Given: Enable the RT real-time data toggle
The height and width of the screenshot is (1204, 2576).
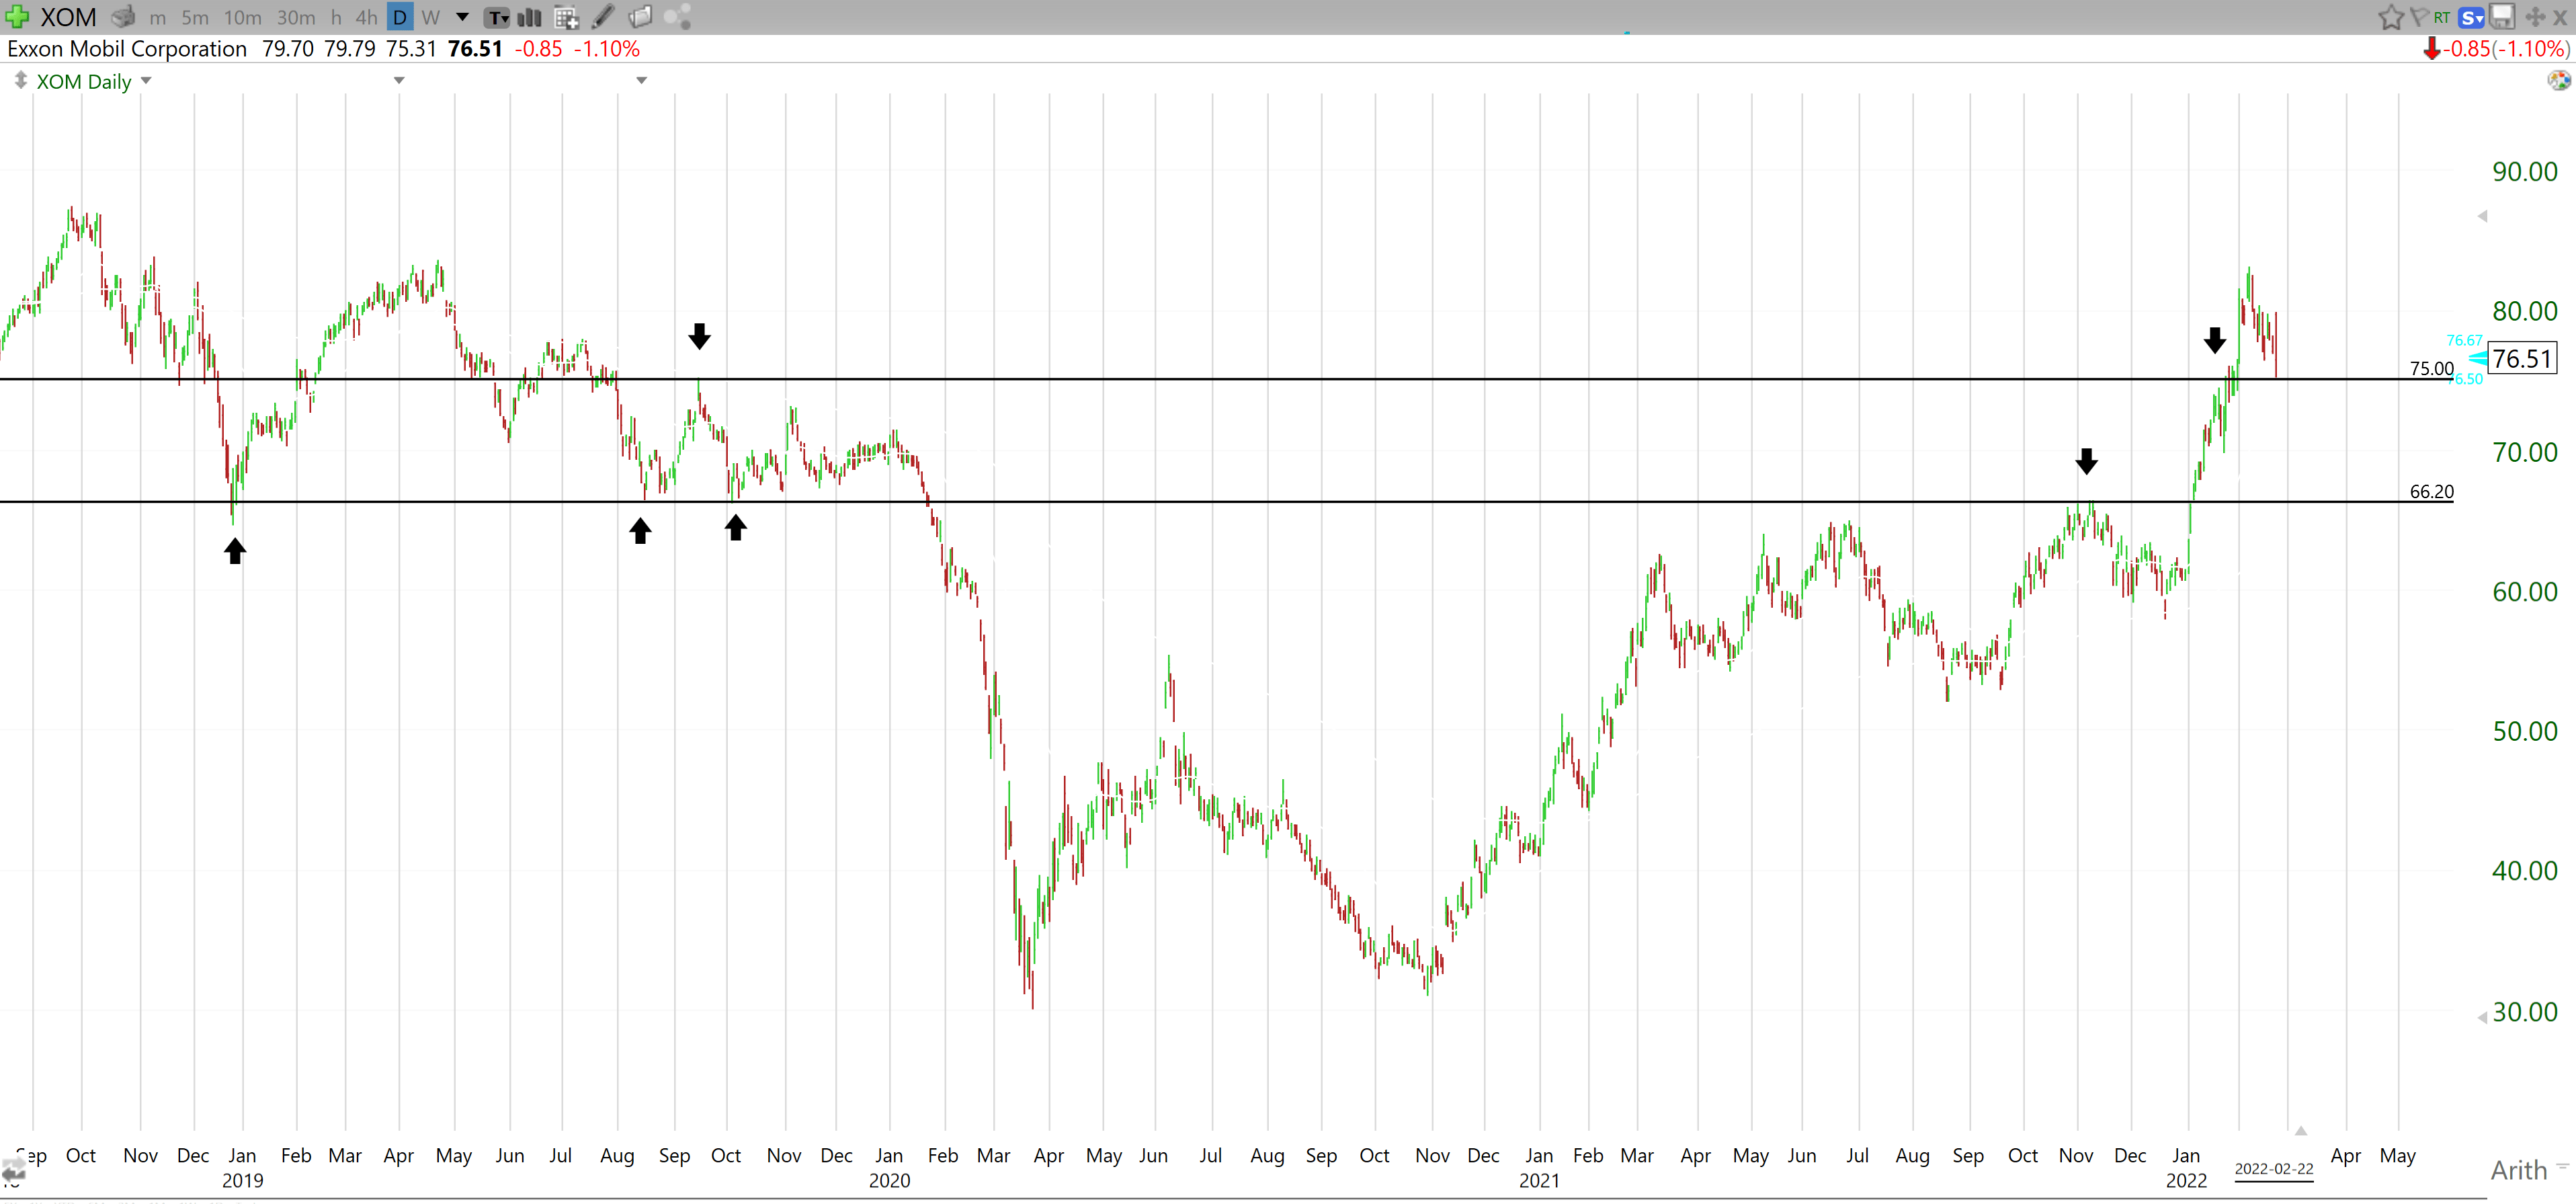Looking at the screenshot, I should tap(2442, 17).
